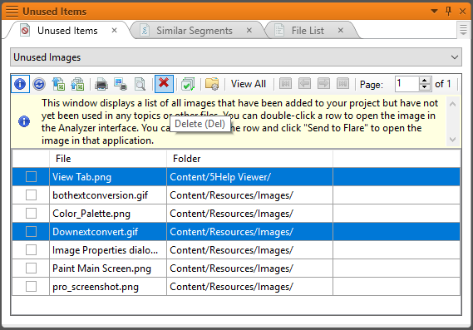The height and width of the screenshot is (330, 473).
Task: Click hamburger menu icon in title bar
Action: (12, 11)
